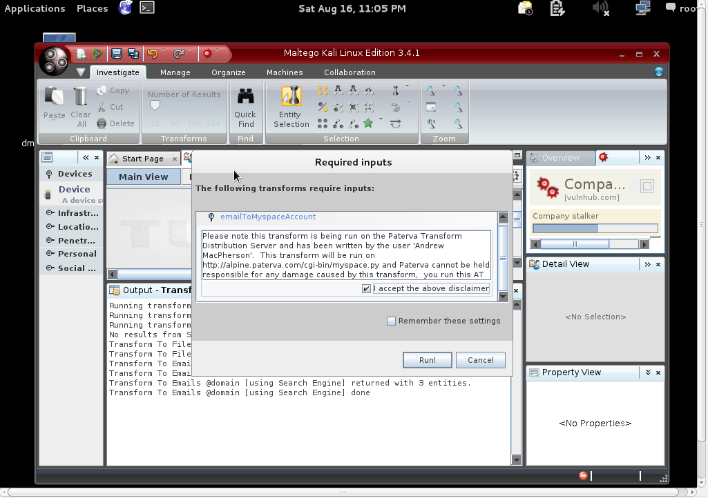The image size is (708, 498).
Task: Create a new graph from quick toolbar
Action: [x=81, y=54]
